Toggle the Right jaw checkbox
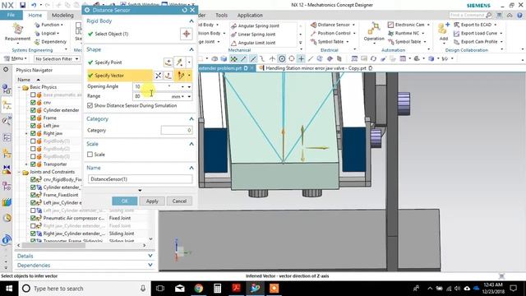526x296 pixels. click(33, 133)
